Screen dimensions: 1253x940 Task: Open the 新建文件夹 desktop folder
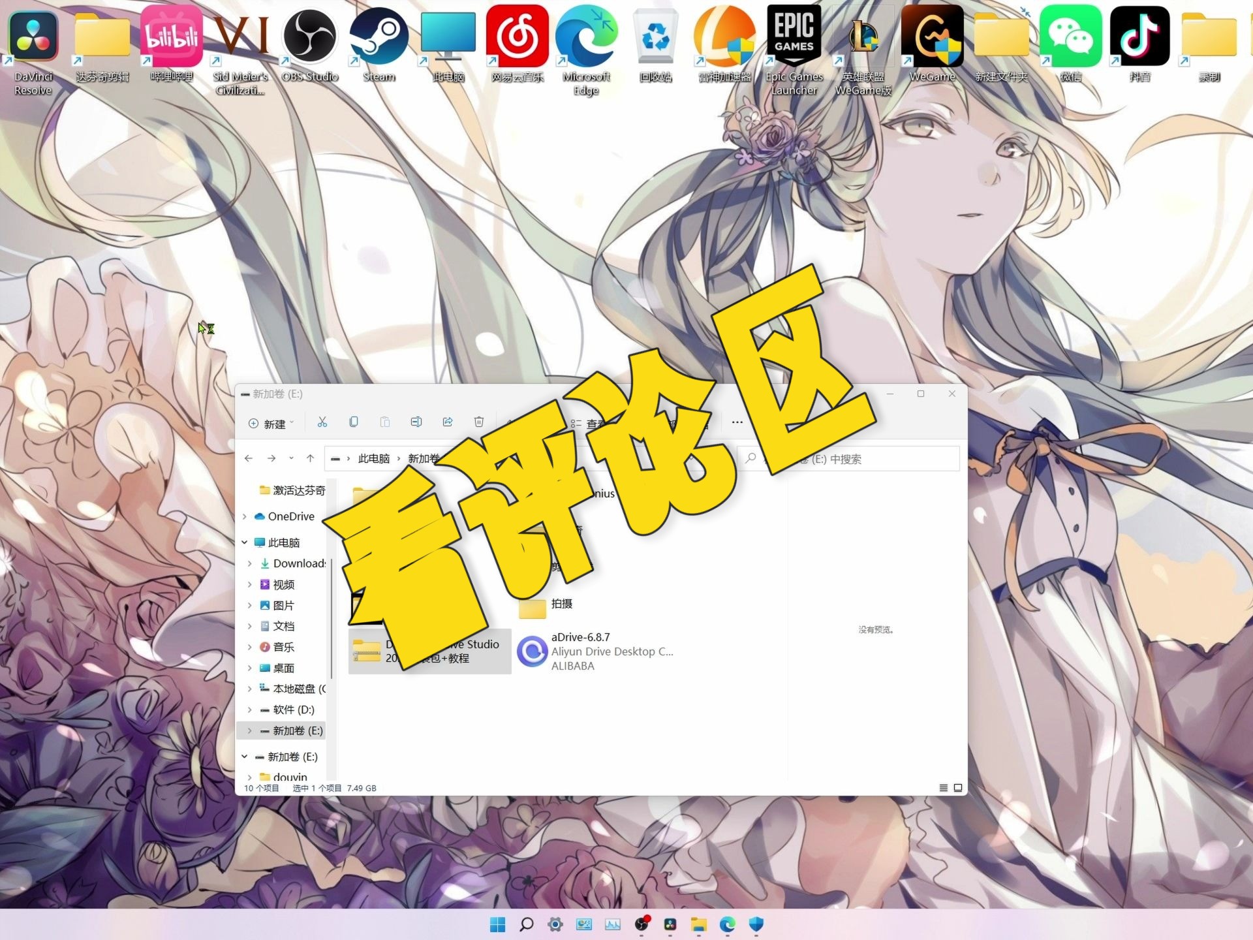(1002, 46)
